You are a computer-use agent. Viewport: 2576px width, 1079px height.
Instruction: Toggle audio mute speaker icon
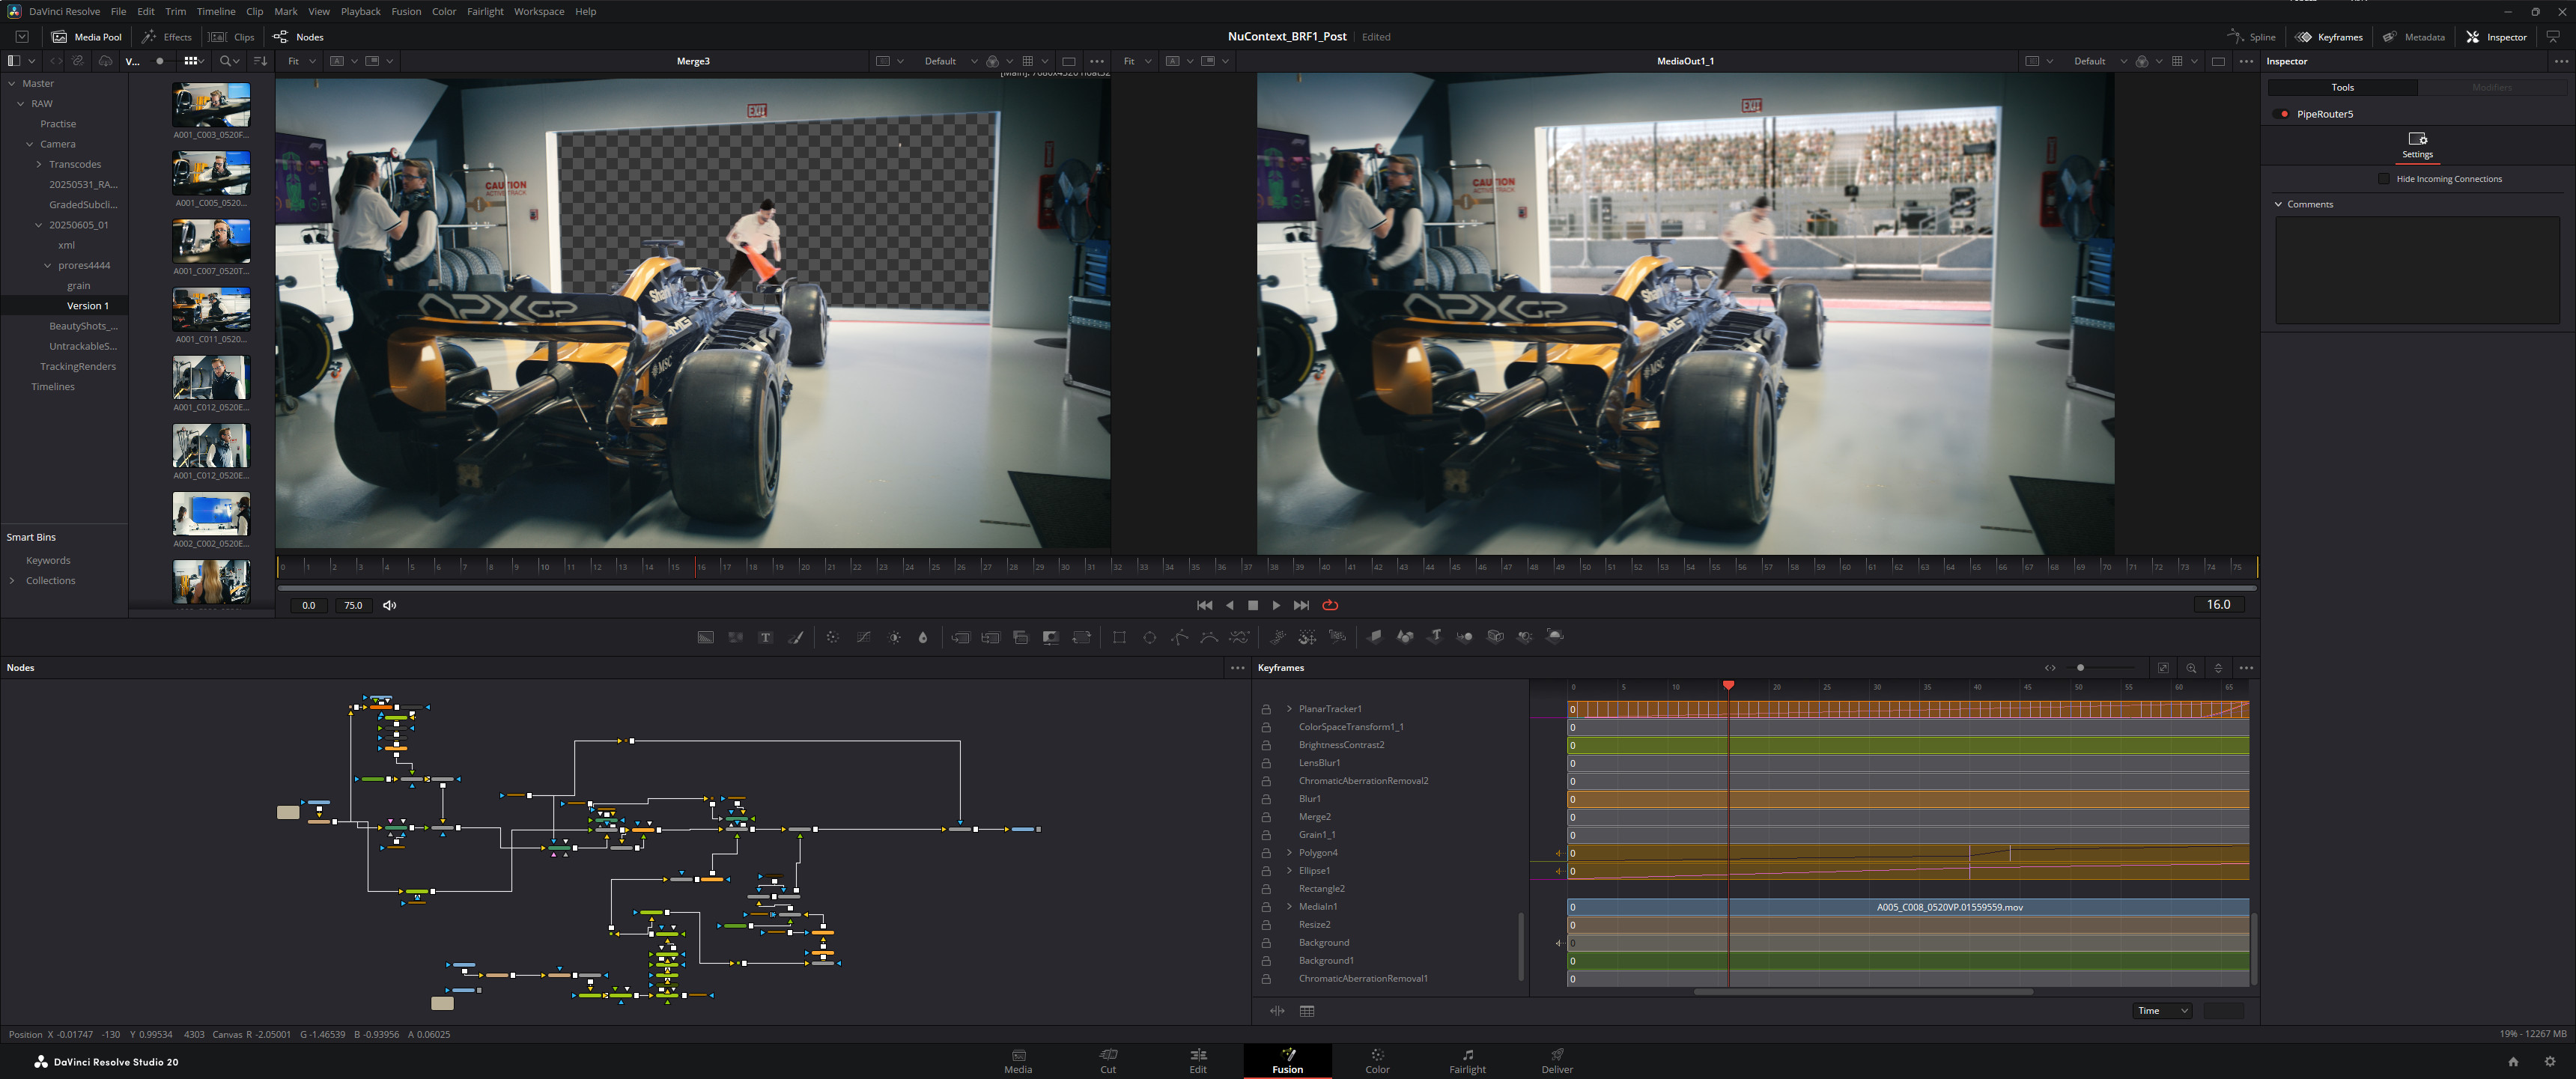(x=390, y=605)
